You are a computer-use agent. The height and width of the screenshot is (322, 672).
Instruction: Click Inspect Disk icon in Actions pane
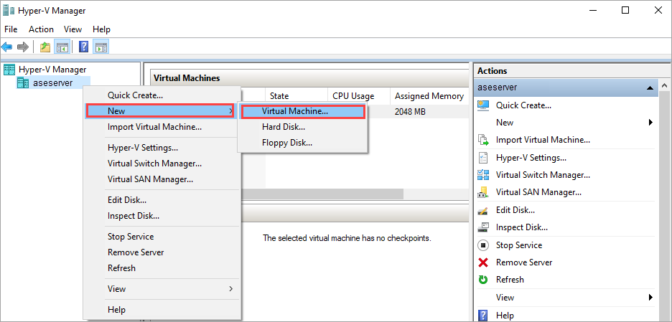pos(483,227)
